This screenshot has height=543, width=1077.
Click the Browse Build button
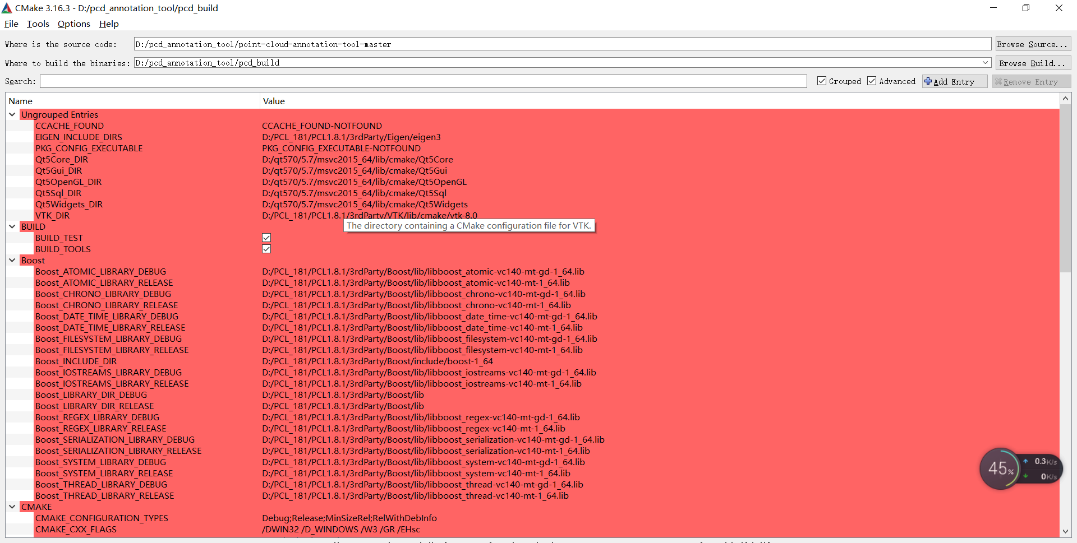pos(1033,63)
